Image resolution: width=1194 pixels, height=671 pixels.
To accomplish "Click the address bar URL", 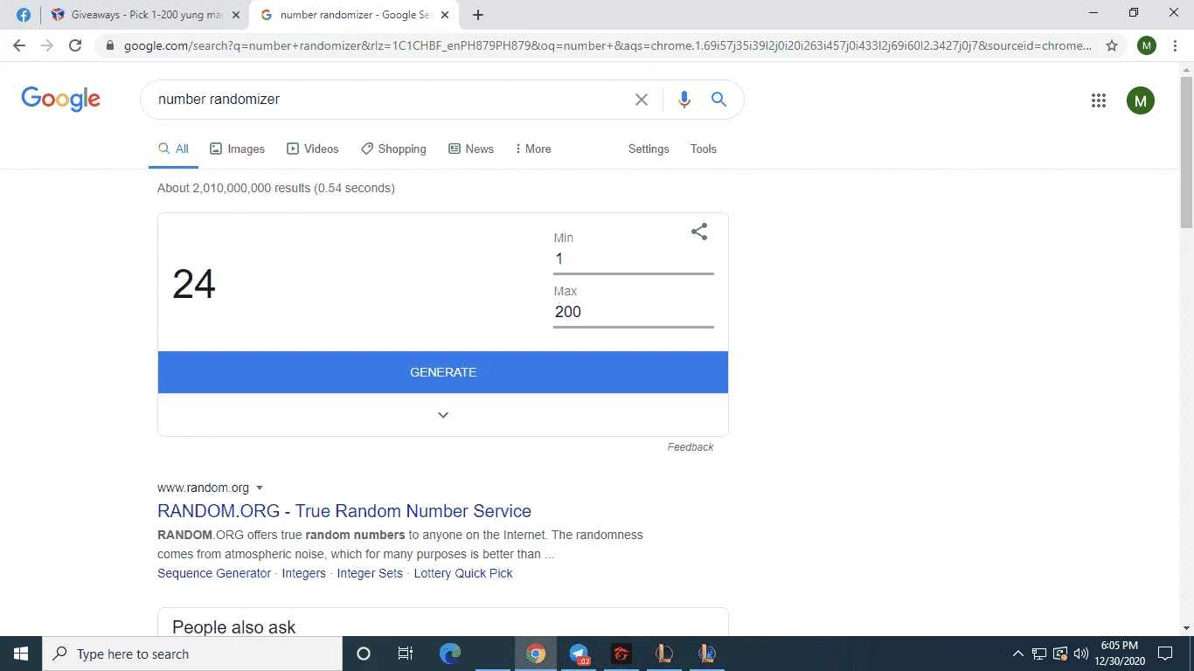I will [x=607, y=45].
